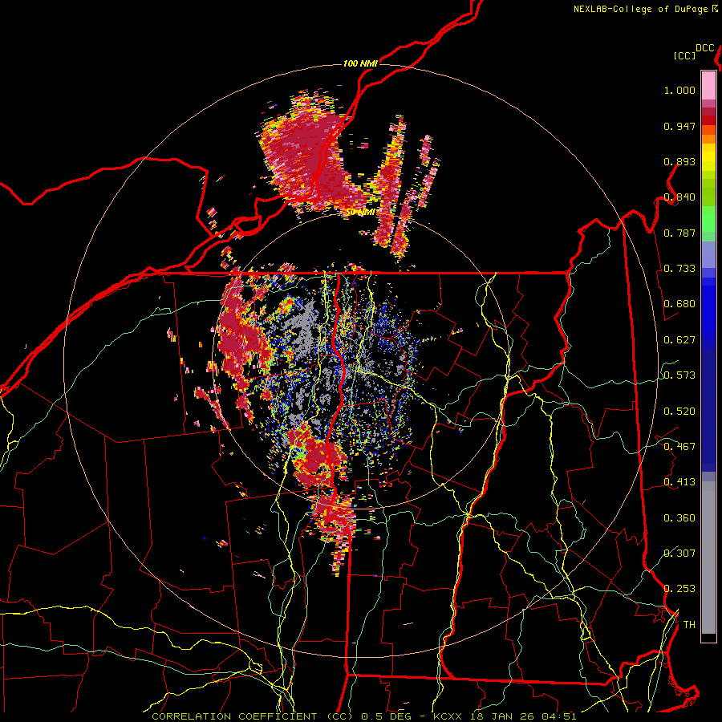The image size is (722, 722).
Task: Click the 0.520 color scale value
Action: [679, 412]
